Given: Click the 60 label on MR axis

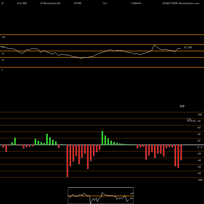Looking at the screenshot, I should 199,128.
